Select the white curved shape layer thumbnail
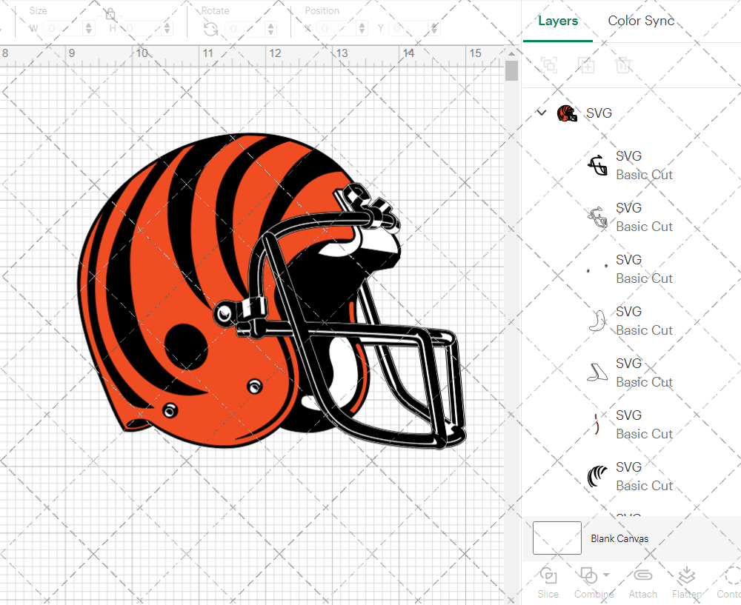Viewport: 741px width, 605px height. pyautogui.click(x=597, y=321)
